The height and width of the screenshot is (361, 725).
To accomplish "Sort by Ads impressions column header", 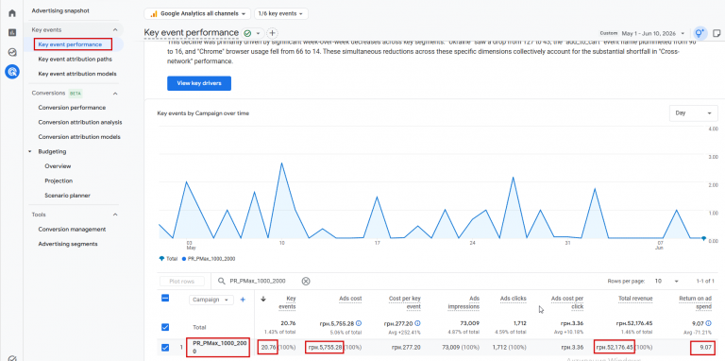I will (464, 302).
